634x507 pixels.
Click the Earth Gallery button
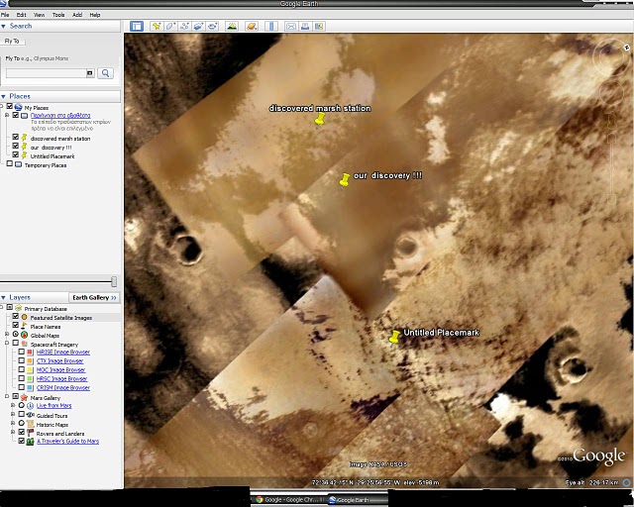point(94,298)
